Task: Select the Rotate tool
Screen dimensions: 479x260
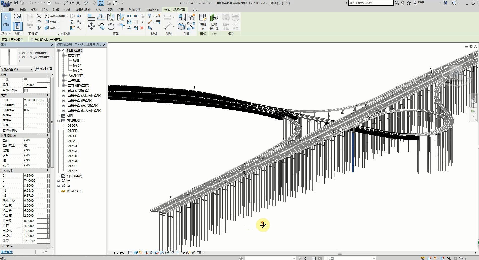Action: 111,26
